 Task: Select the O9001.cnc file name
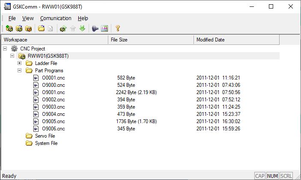54,92
